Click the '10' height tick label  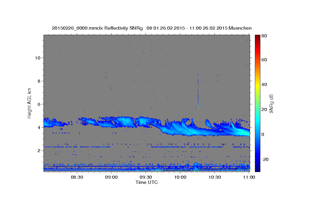coord(38,58)
